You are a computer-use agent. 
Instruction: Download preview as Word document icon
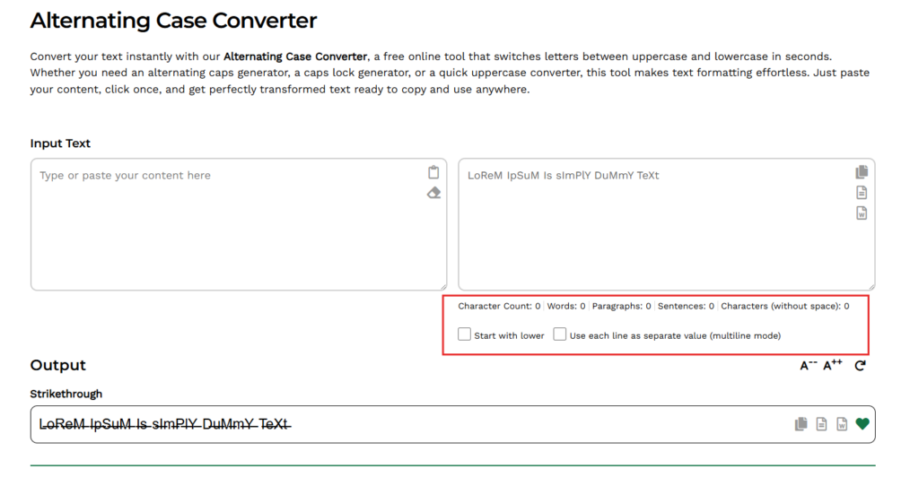pos(862,213)
